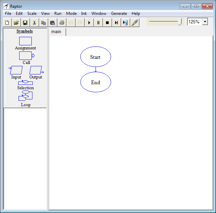Select the Output symbol
This screenshot has width=216, height=213.
(x=36, y=70)
